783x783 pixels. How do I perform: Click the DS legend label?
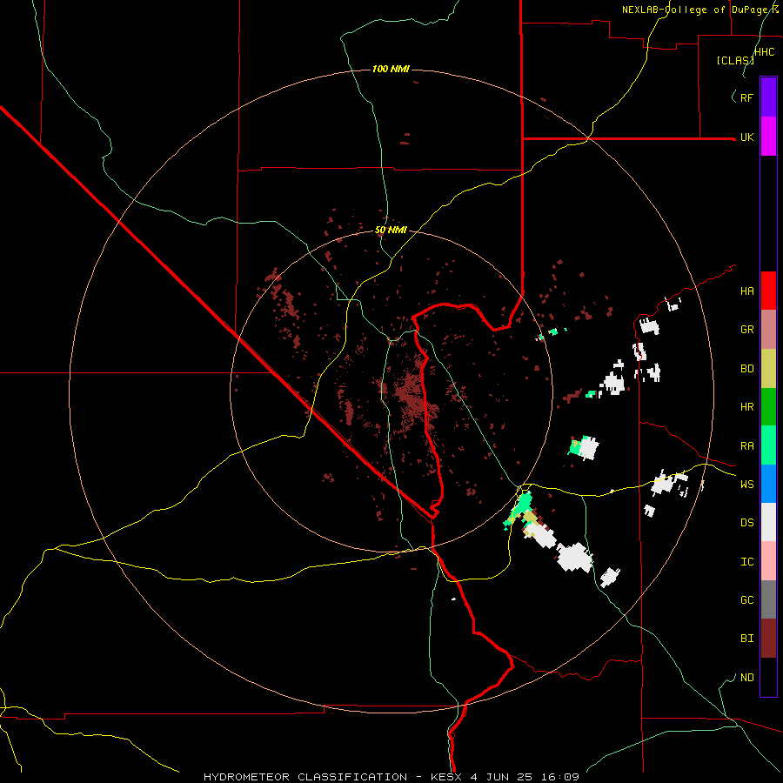pyautogui.click(x=747, y=523)
